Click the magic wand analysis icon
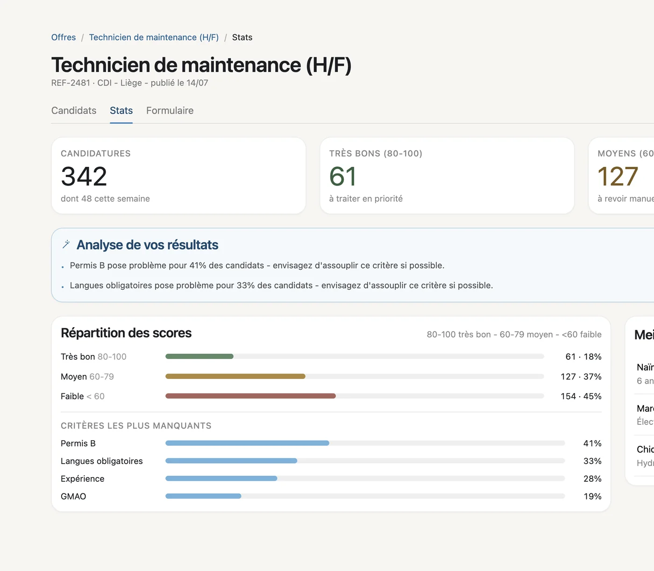This screenshot has height=571, width=654. [x=66, y=244]
